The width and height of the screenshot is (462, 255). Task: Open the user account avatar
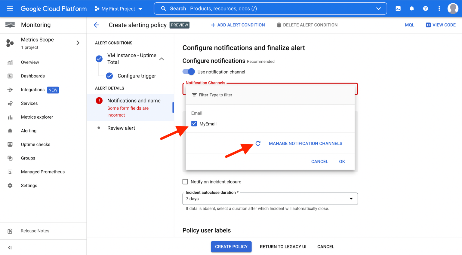[x=453, y=8]
